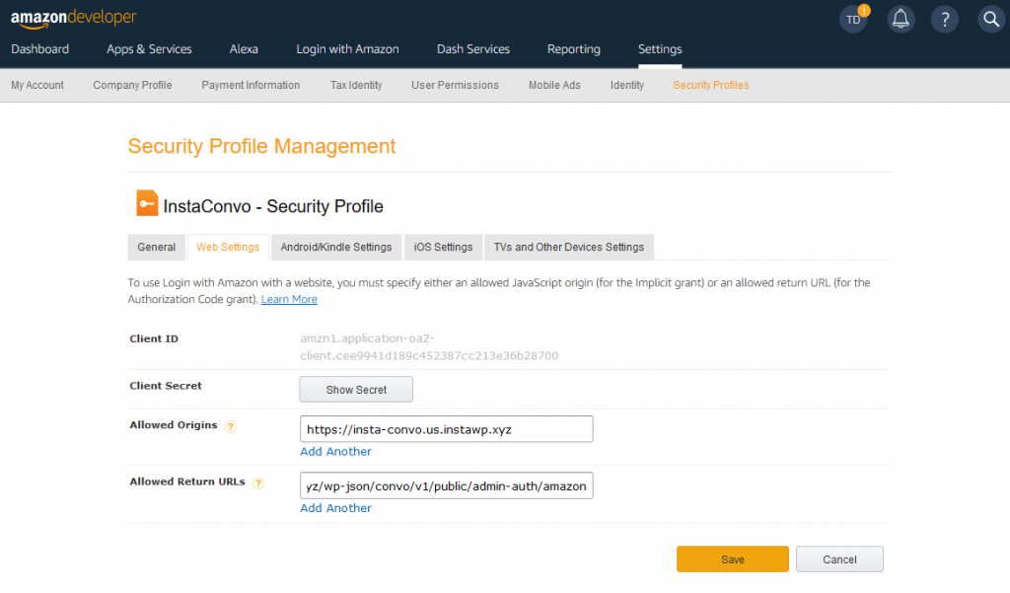The width and height of the screenshot is (1010, 593).
Task: Click the Amazon Developer logo
Action: tap(73, 18)
